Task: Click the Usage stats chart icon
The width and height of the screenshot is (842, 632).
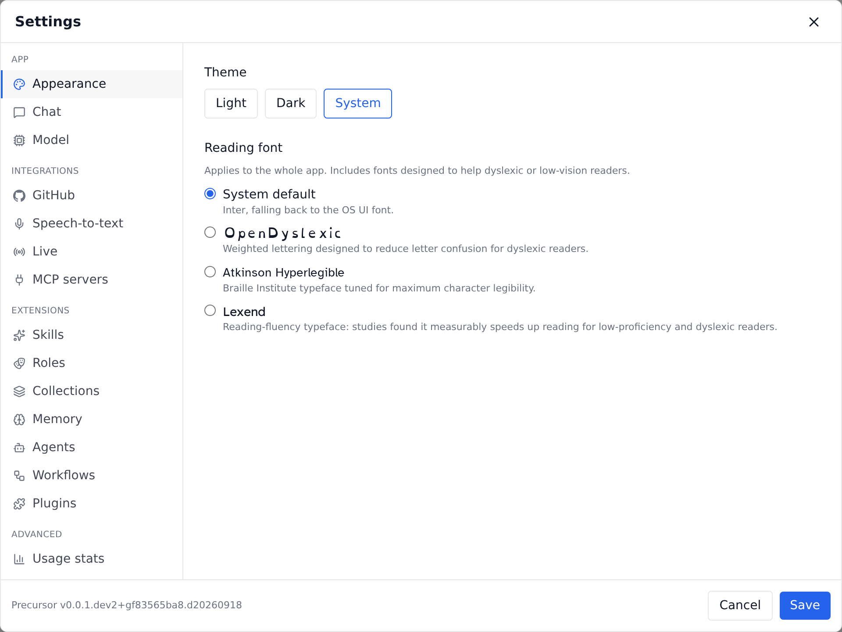Action: coord(19,559)
